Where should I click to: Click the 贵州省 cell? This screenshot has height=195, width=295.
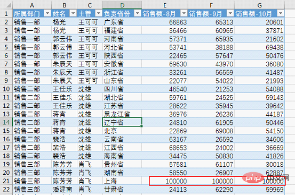coord(122,164)
